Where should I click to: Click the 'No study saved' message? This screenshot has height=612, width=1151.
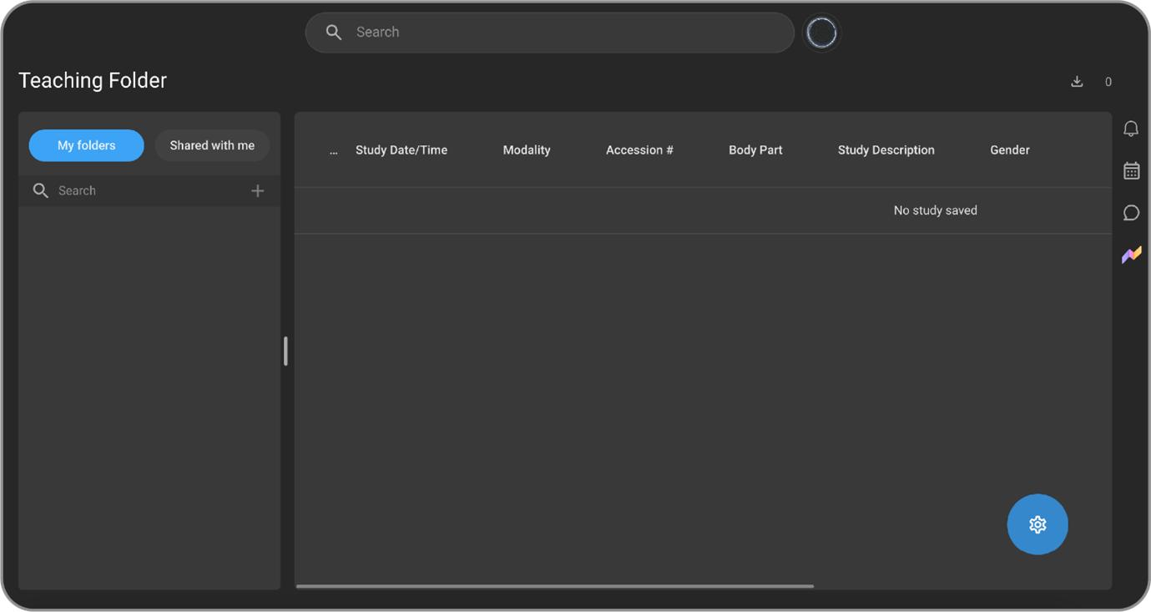tap(936, 210)
